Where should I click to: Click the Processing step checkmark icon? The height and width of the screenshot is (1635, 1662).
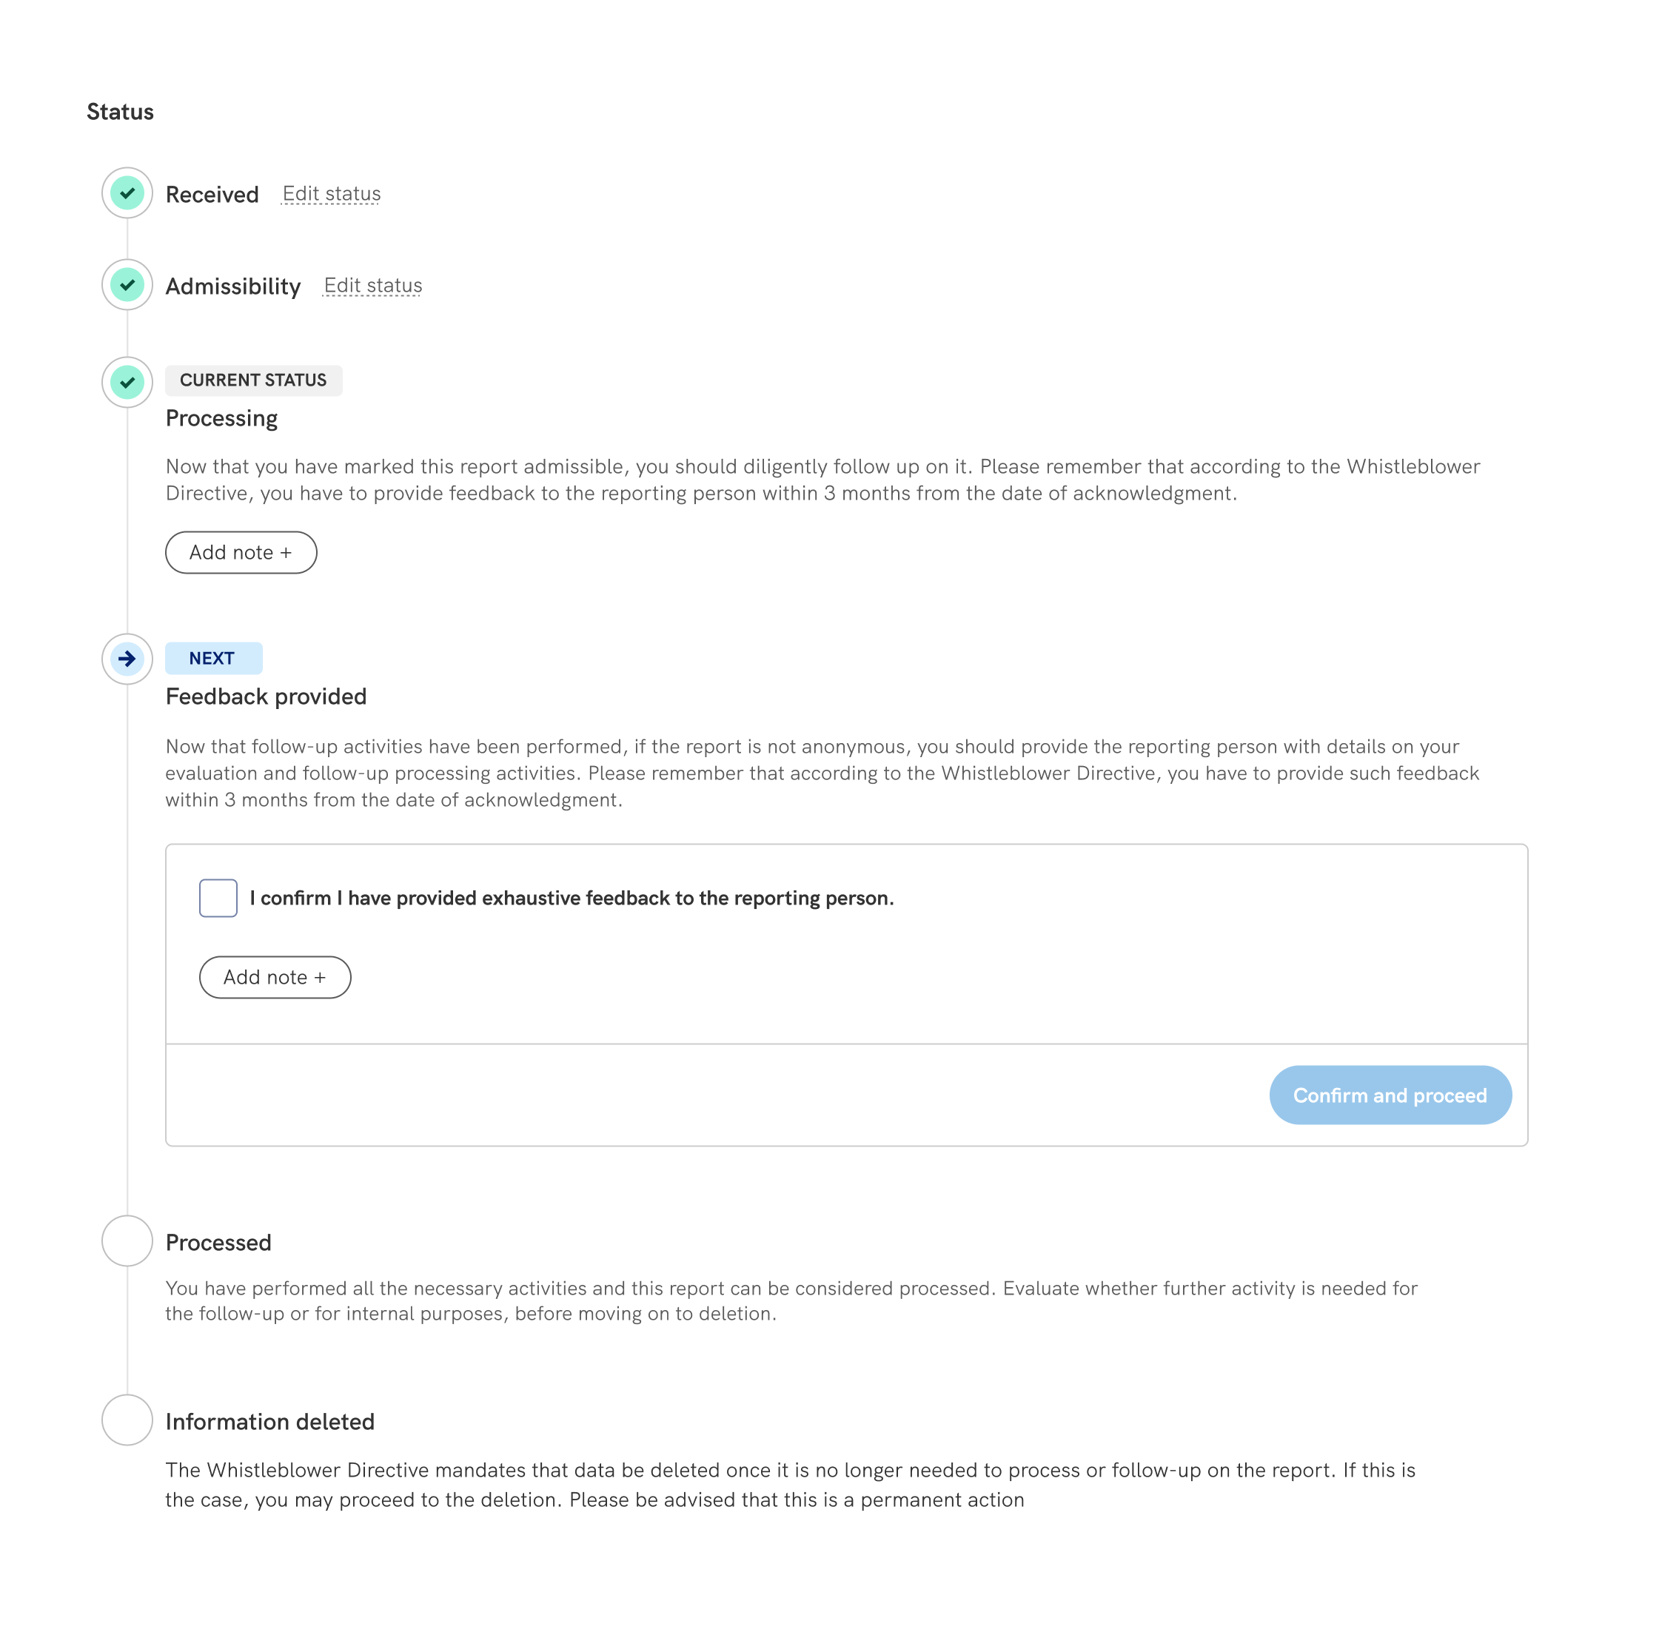(127, 382)
